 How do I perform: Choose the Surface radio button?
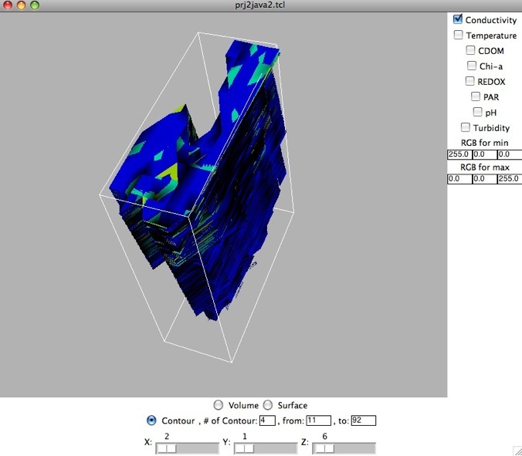(268, 405)
